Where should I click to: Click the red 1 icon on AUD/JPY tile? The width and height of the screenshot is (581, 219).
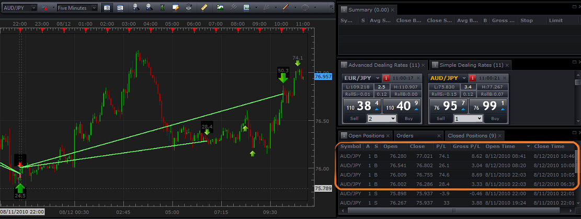click(472, 78)
